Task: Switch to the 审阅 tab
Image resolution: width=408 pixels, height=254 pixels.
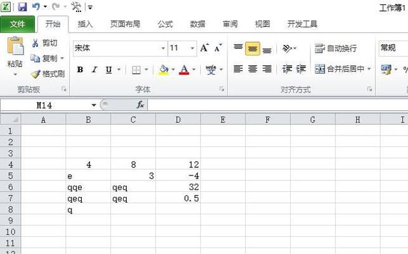Action: (x=230, y=24)
